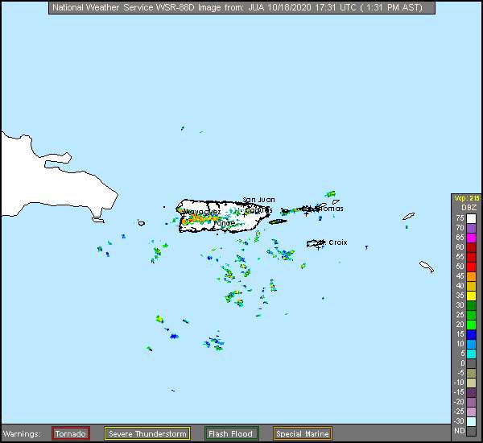Click the 75 dBZ white color swatch
This screenshot has width=483, height=443.
[x=472, y=218]
